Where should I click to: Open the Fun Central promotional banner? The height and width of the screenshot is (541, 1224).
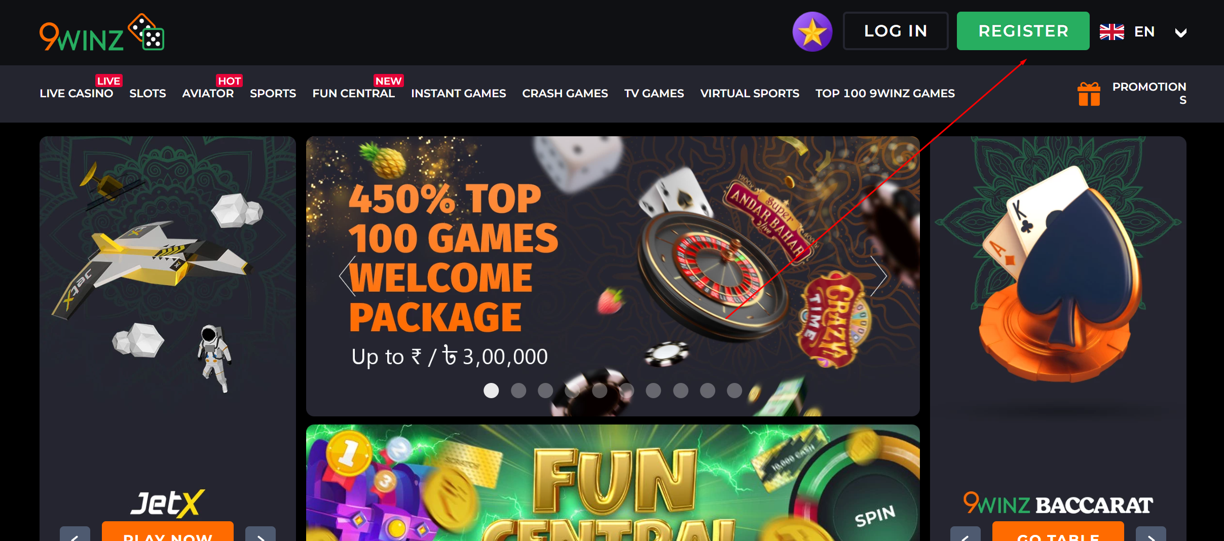[613, 483]
